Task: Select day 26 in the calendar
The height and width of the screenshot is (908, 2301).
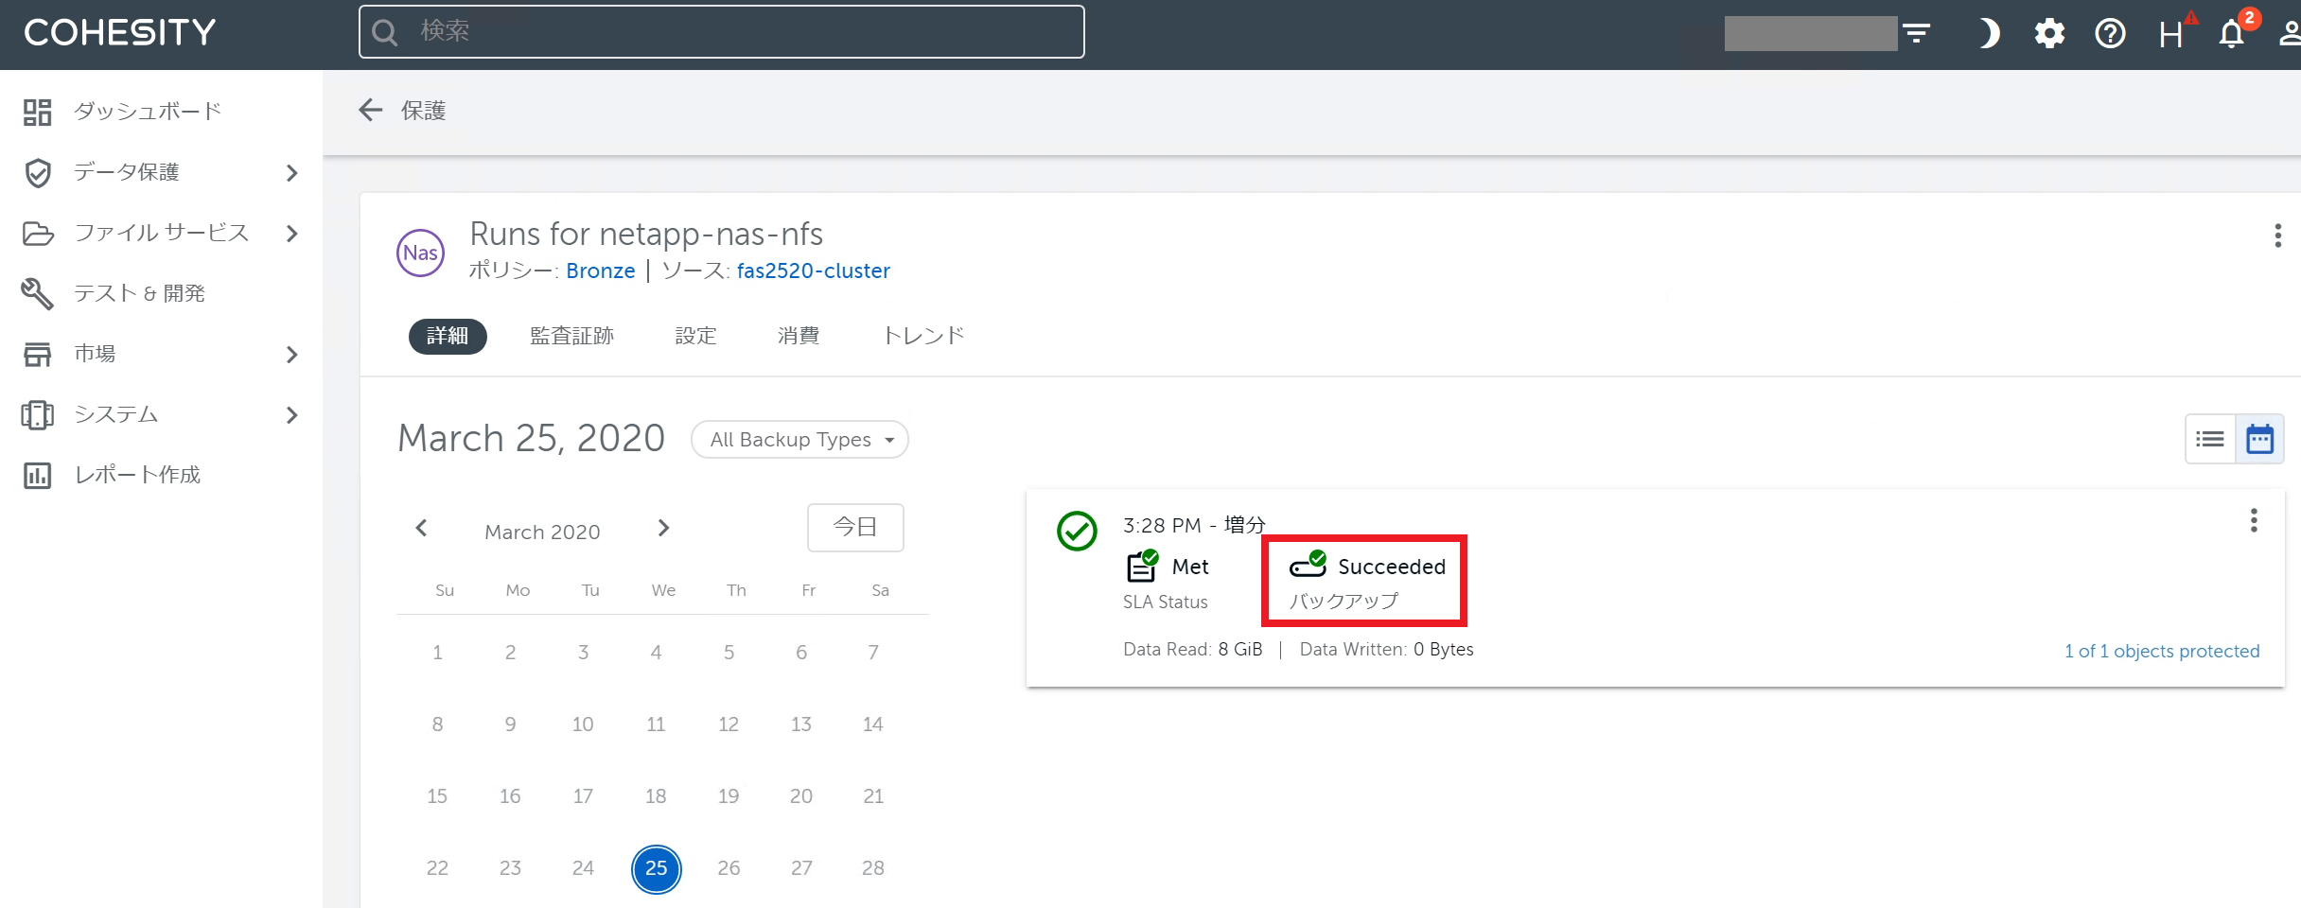Action: point(729,868)
